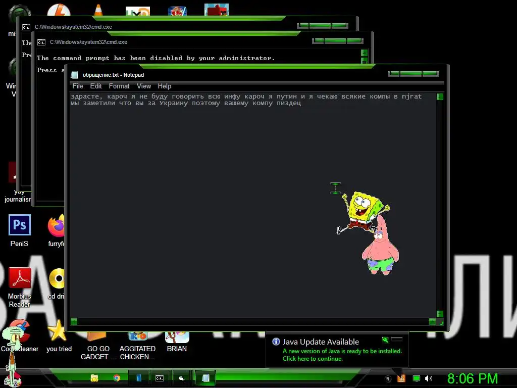Viewport: 517px width, 388px height.
Task: Launch Chrome from the taskbar
Action: [x=117, y=378]
